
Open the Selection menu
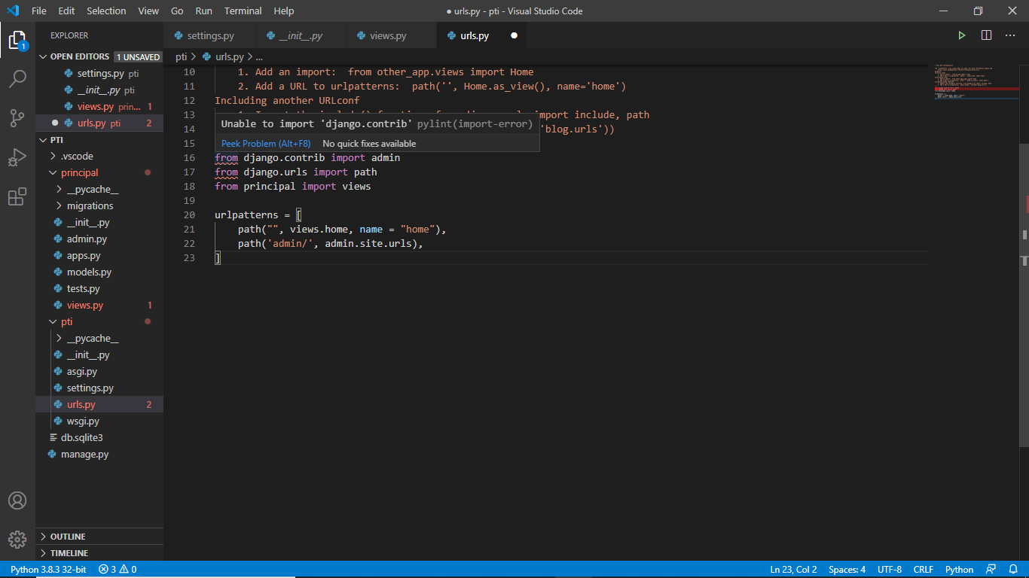pos(106,11)
